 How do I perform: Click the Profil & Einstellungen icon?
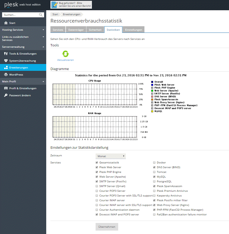tap(6, 88)
